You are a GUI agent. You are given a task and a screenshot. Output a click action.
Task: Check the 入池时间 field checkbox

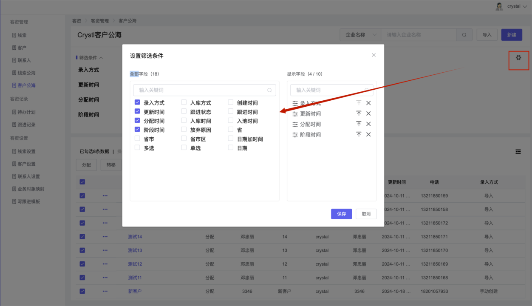[231, 120]
